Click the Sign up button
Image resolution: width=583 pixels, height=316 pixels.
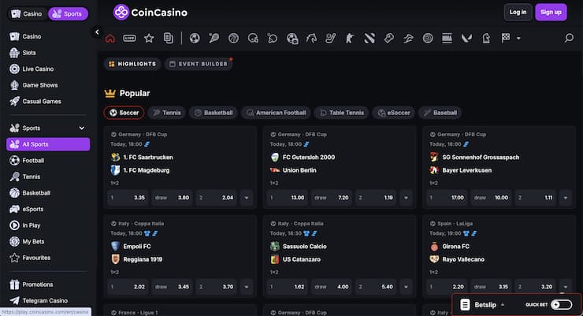(551, 13)
